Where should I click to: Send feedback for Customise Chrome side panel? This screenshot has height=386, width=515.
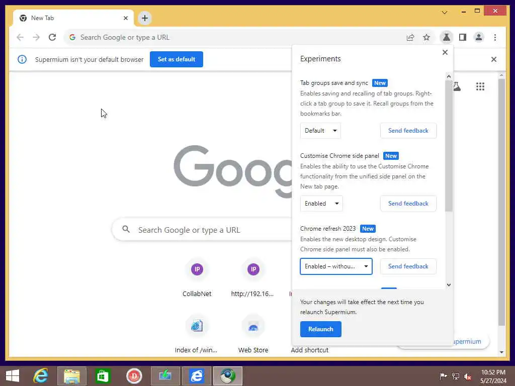[408, 204]
